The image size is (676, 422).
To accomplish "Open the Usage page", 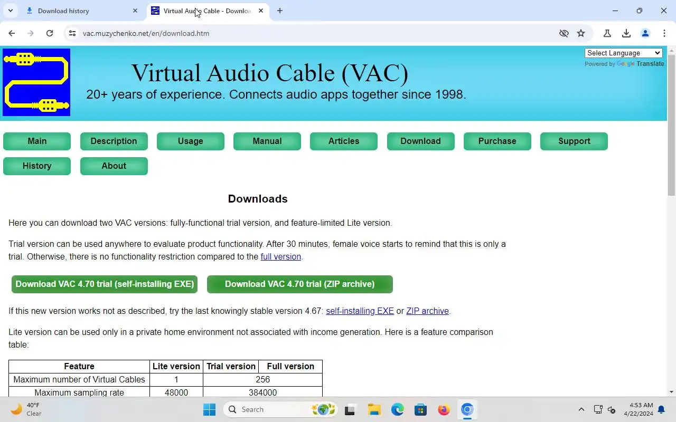I will tap(191, 141).
